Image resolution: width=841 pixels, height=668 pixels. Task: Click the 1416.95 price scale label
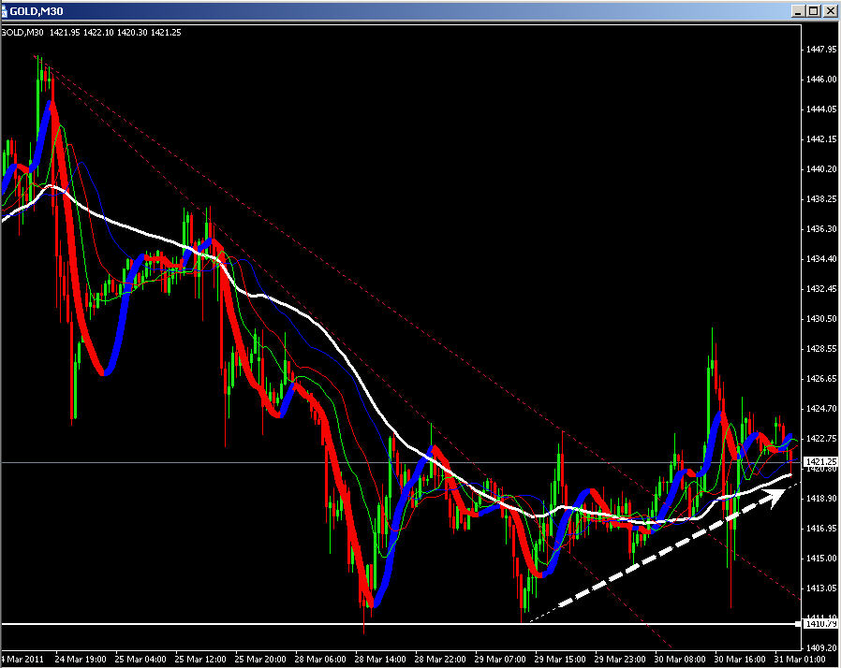[x=821, y=529]
